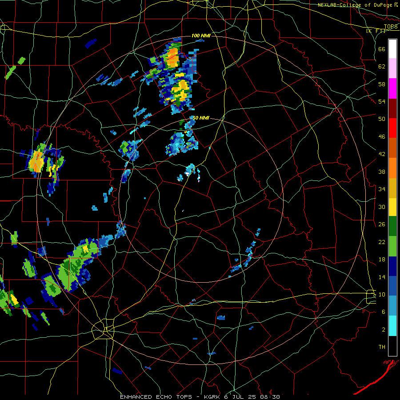Click legend value 22
Viewport: 400px width, 400px height.
[382, 242]
